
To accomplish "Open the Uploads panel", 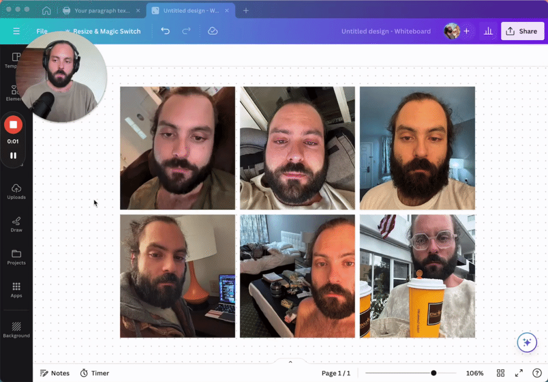I will point(16,192).
